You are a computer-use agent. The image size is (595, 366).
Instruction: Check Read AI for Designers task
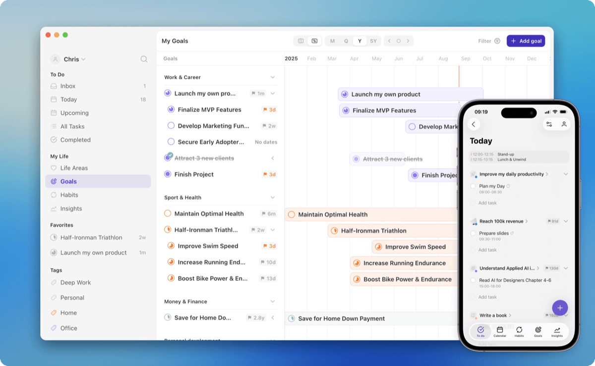coord(473,280)
